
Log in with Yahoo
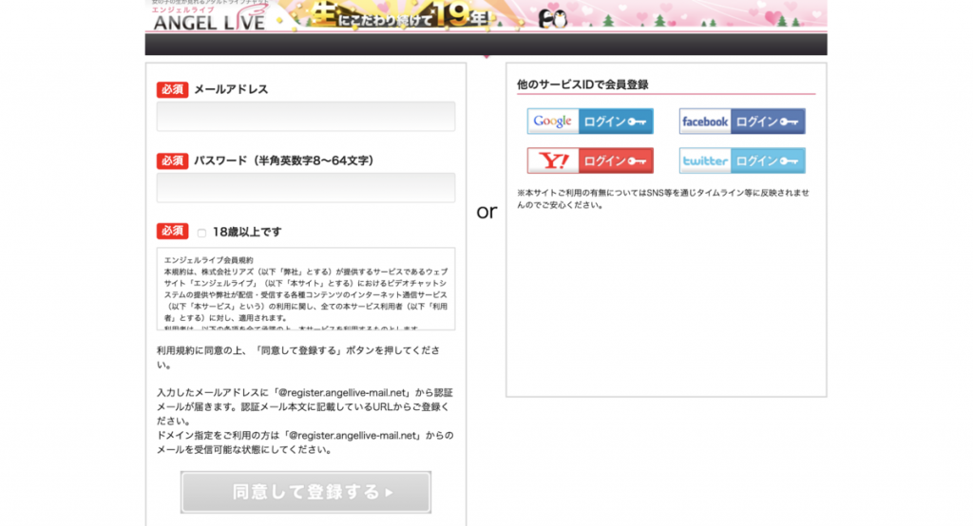[x=590, y=160]
